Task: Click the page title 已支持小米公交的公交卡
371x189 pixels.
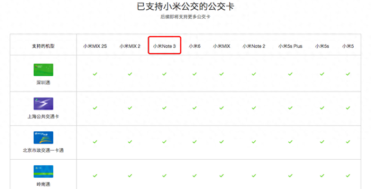Action: point(185,6)
